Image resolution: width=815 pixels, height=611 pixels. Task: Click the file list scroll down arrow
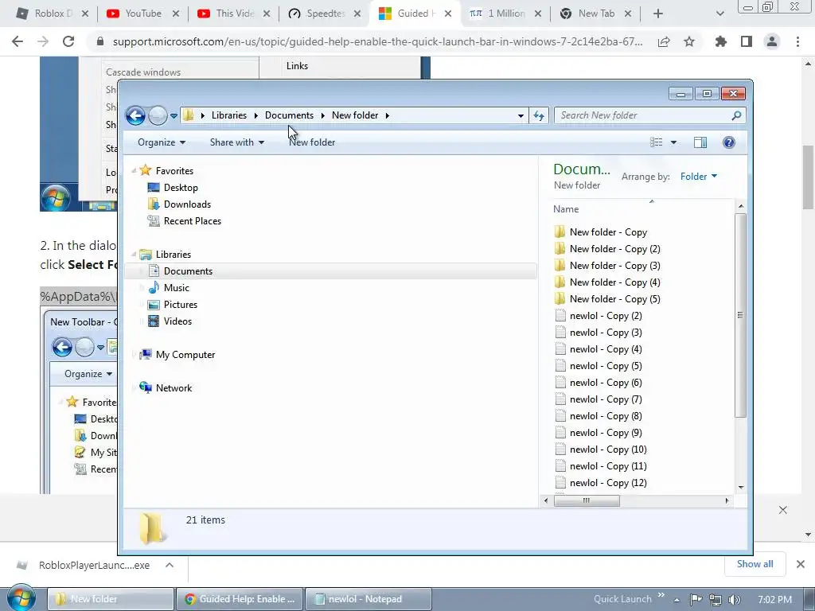point(741,488)
